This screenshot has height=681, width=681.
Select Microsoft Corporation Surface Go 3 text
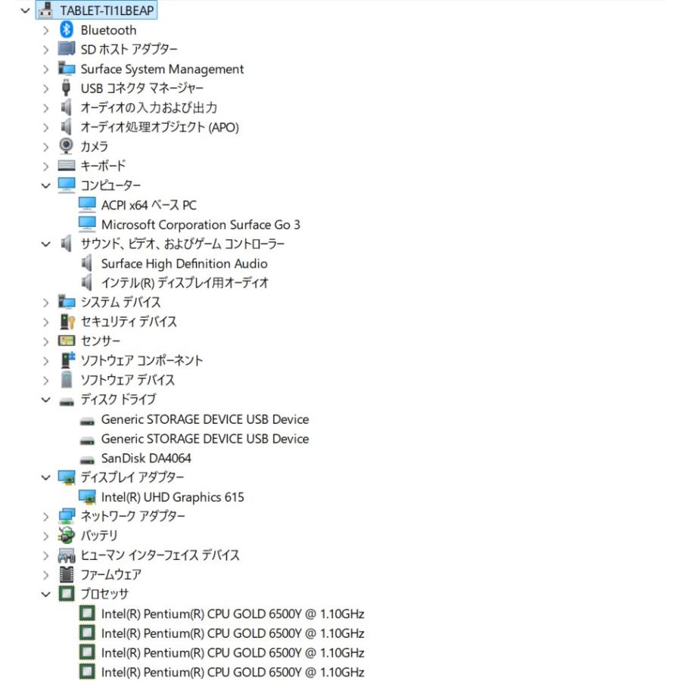point(201,225)
